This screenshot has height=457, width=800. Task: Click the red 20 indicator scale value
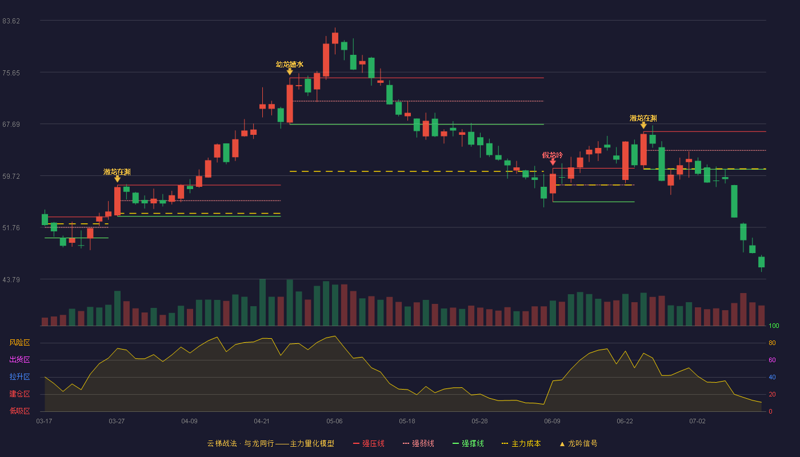[772, 395]
